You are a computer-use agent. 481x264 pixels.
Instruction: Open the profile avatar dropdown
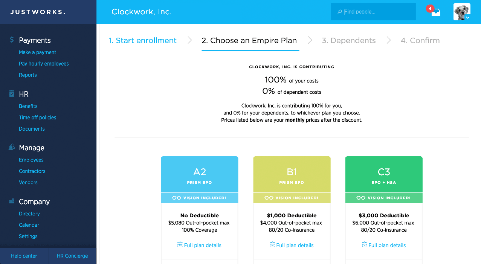pyautogui.click(x=462, y=12)
